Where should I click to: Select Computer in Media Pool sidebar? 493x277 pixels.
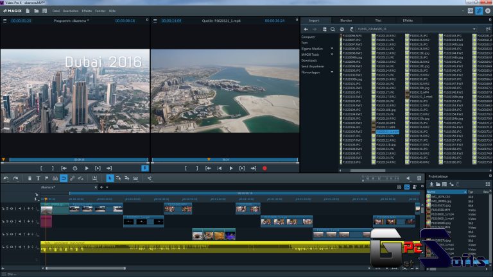(308, 37)
